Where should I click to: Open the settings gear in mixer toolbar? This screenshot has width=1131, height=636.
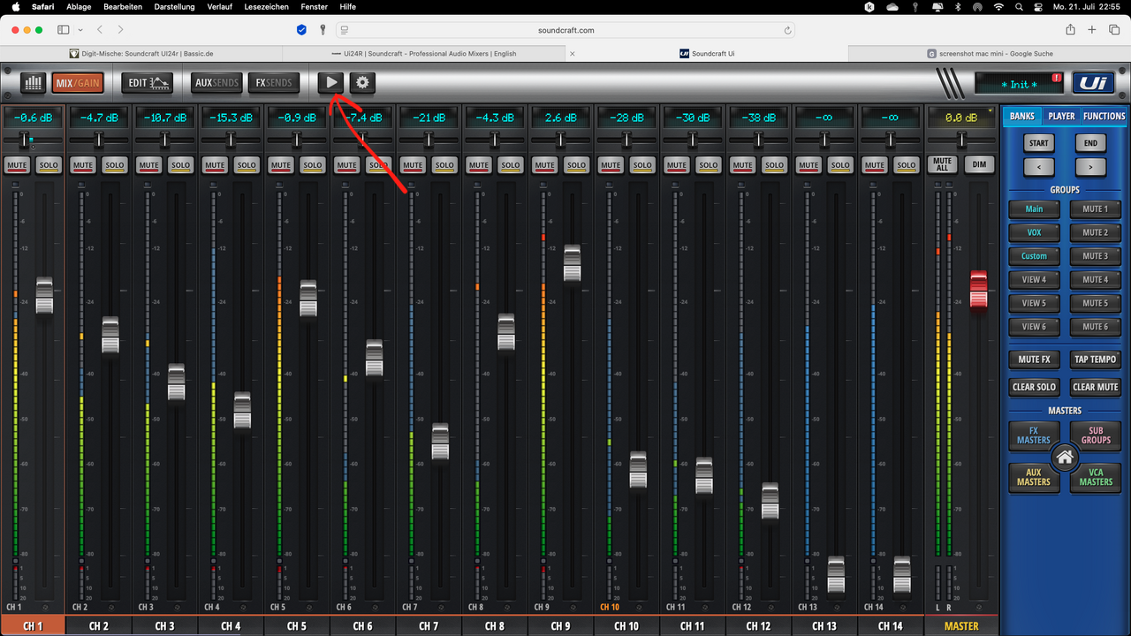[x=362, y=83]
